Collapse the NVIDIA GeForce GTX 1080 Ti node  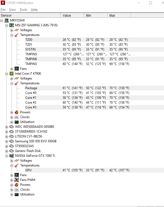(6, 156)
